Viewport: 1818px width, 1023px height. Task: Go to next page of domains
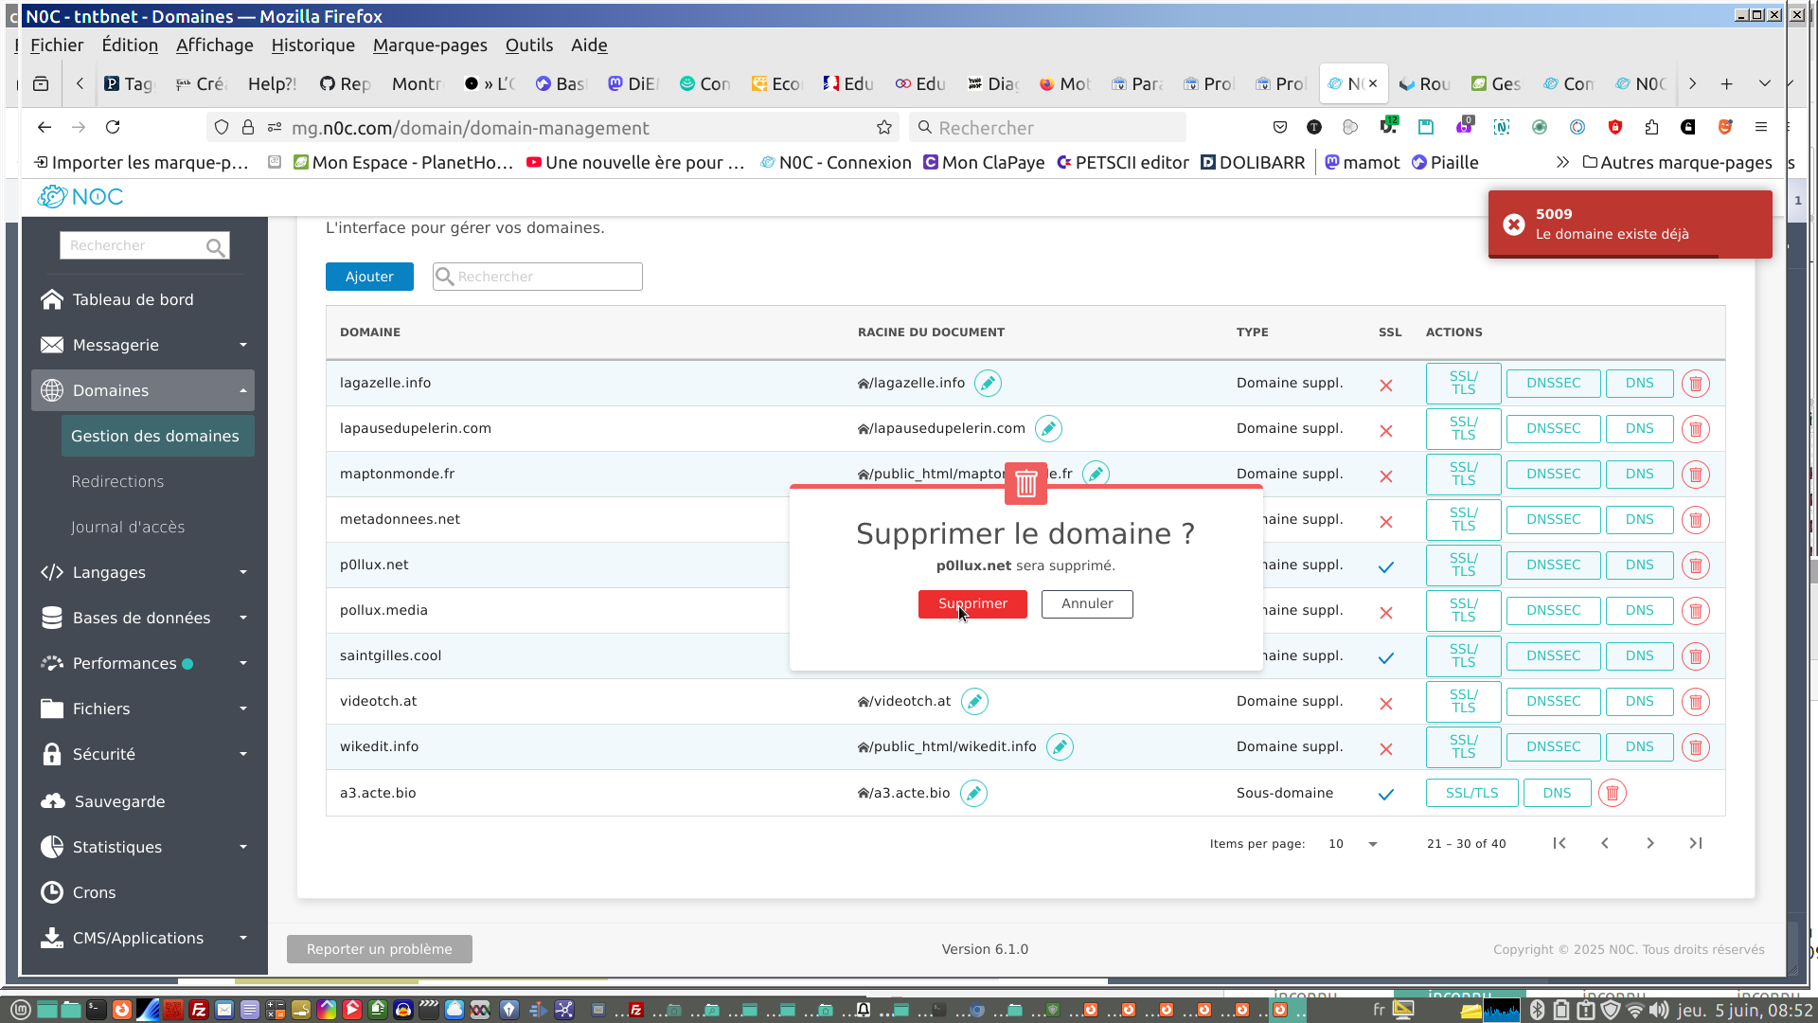[x=1649, y=843]
